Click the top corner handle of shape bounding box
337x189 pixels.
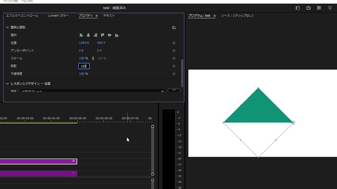258,88
